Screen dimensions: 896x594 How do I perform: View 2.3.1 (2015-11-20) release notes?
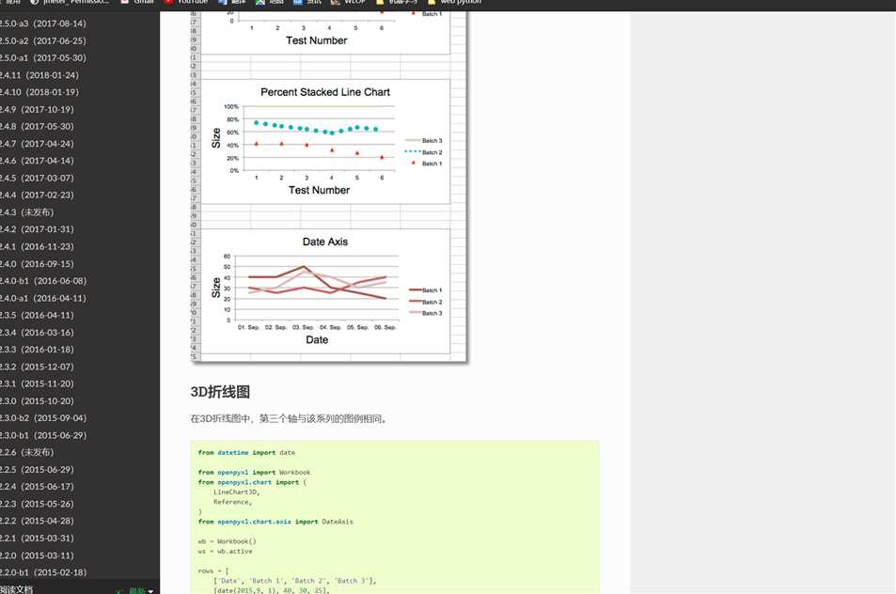[x=37, y=383]
